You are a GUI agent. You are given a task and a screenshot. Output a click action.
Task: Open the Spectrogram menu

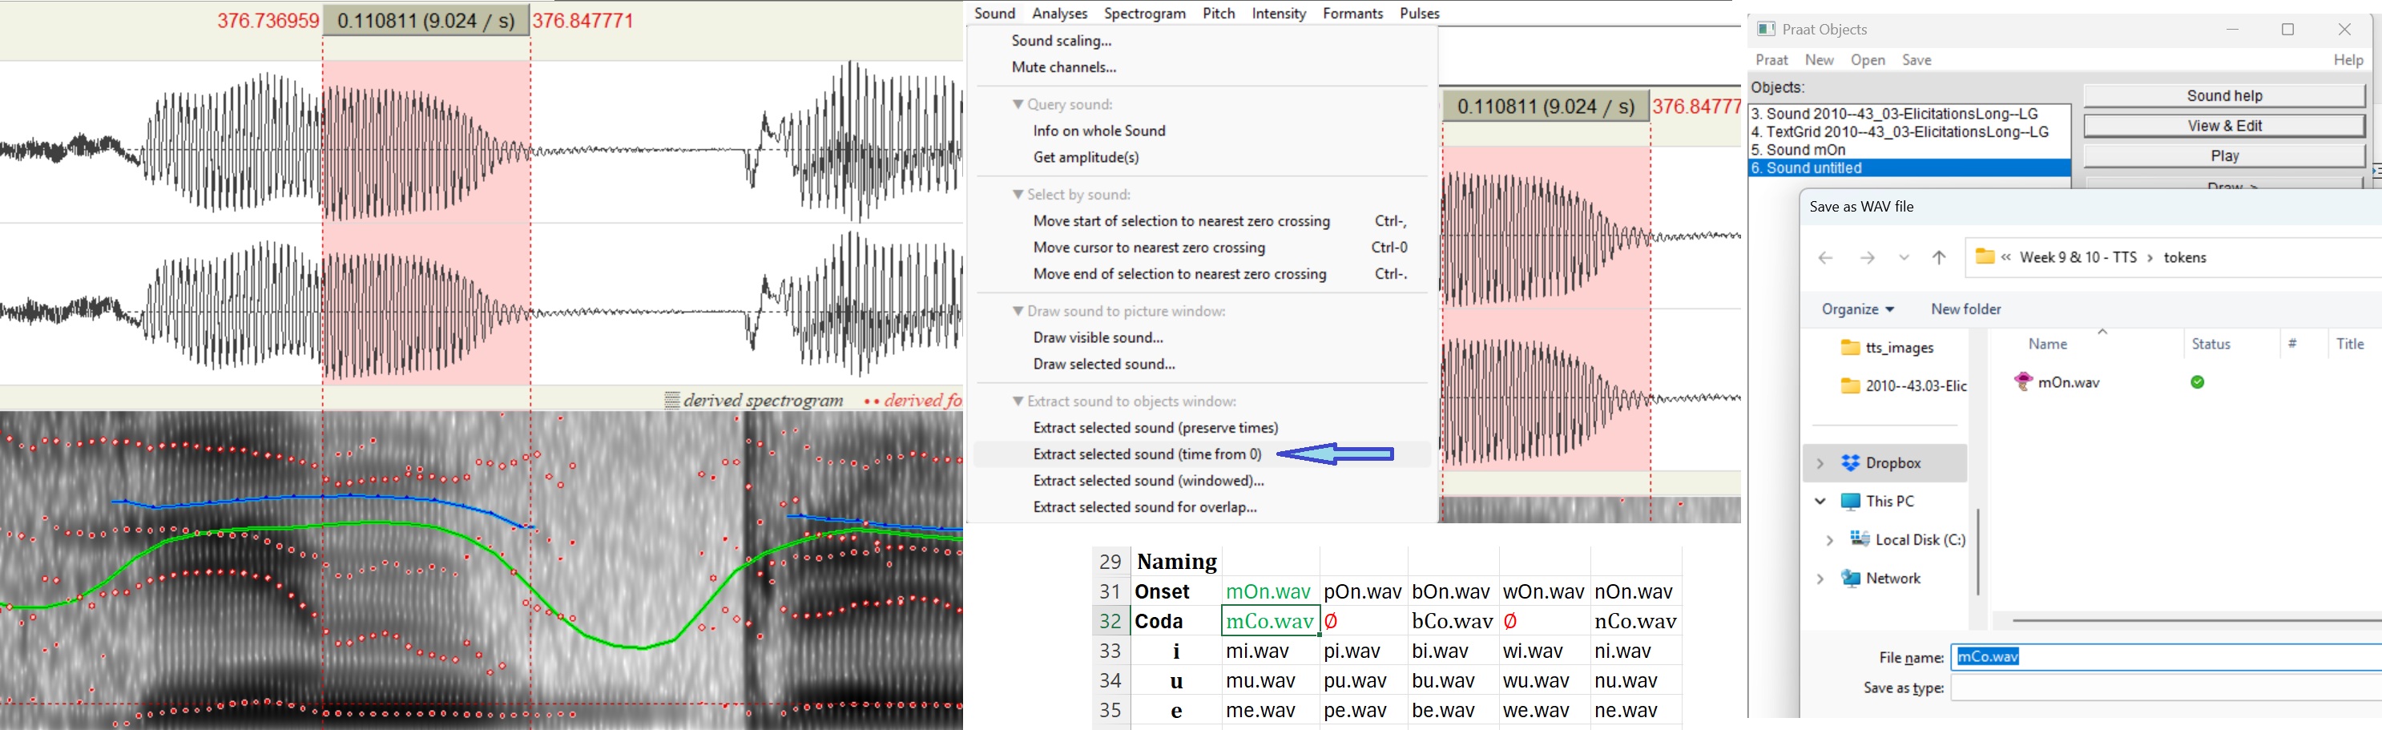pyautogui.click(x=1144, y=13)
